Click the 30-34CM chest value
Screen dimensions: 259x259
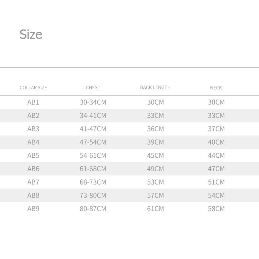click(93, 102)
